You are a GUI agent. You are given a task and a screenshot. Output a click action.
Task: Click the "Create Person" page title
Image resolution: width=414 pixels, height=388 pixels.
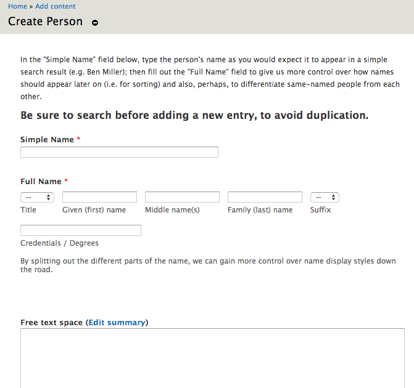pyautogui.click(x=46, y=22)
